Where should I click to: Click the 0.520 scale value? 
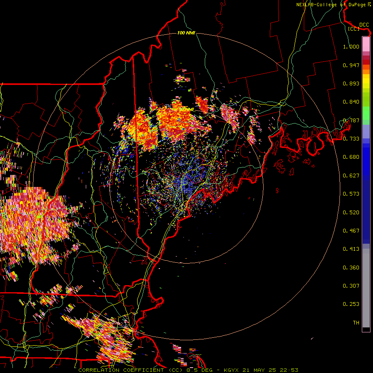pos(351,213)
